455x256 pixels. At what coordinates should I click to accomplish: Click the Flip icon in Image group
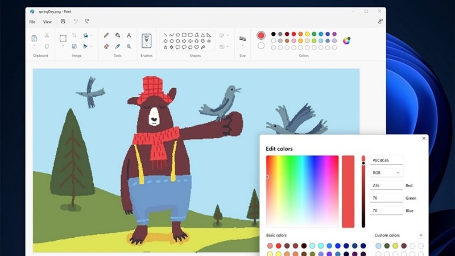85,46
